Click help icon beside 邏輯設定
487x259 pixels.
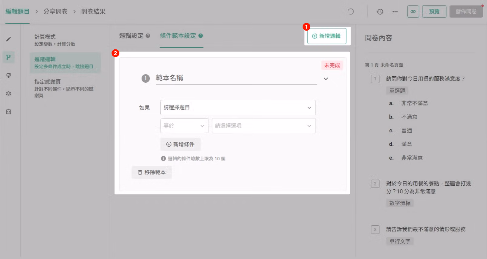click(148, 36)
